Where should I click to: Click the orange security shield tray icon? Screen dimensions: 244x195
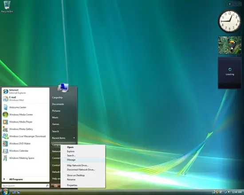pos(217,192)
